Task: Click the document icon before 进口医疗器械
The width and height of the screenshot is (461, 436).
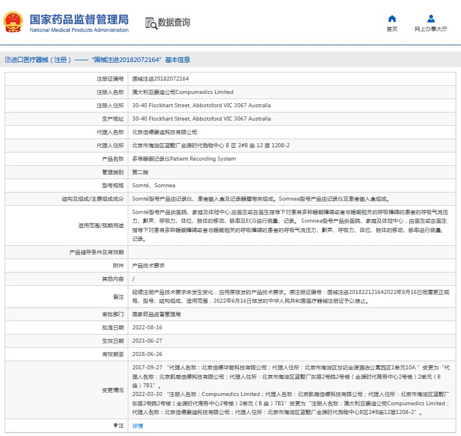Action: click(8, 60)
